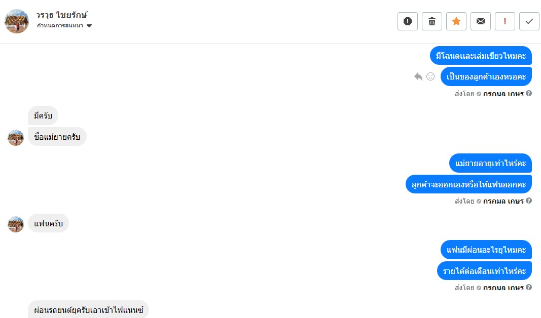Click the help icon after the first กรกมล เกษร

[x=529, y=93]
